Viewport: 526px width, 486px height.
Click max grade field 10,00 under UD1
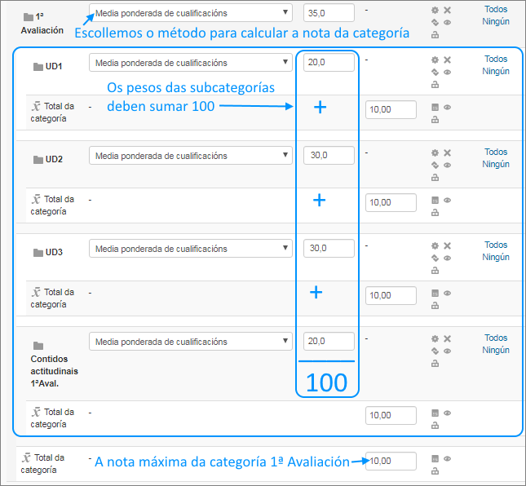(x=391, y=110)
